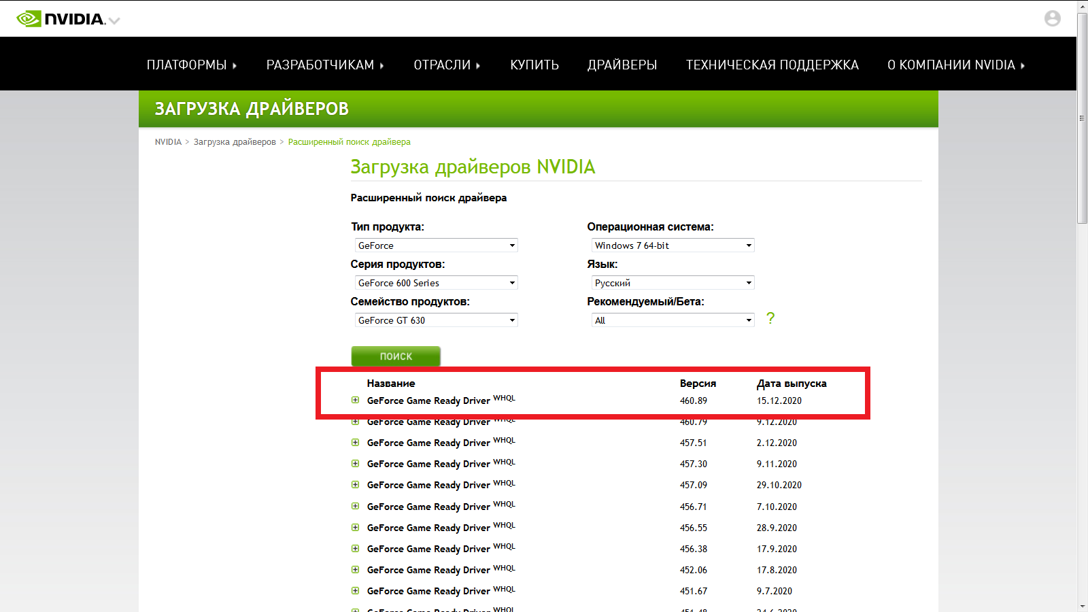
Task: Select the version number 452.06
Action: (x=694, y=570)
